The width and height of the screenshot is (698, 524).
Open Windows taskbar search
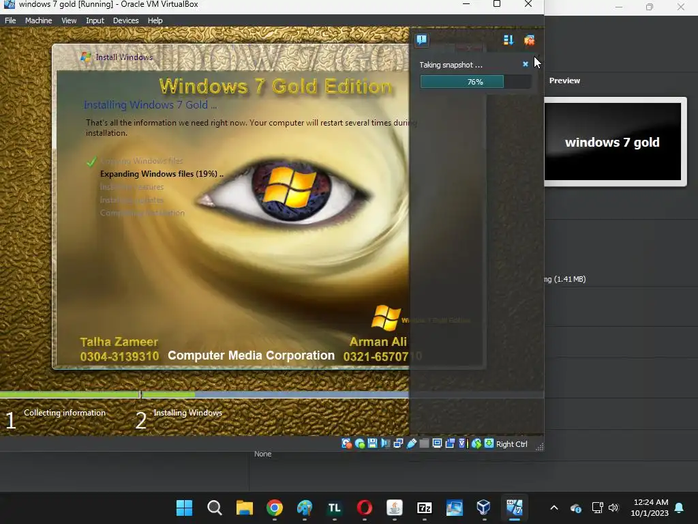click(x=215, y=508)
